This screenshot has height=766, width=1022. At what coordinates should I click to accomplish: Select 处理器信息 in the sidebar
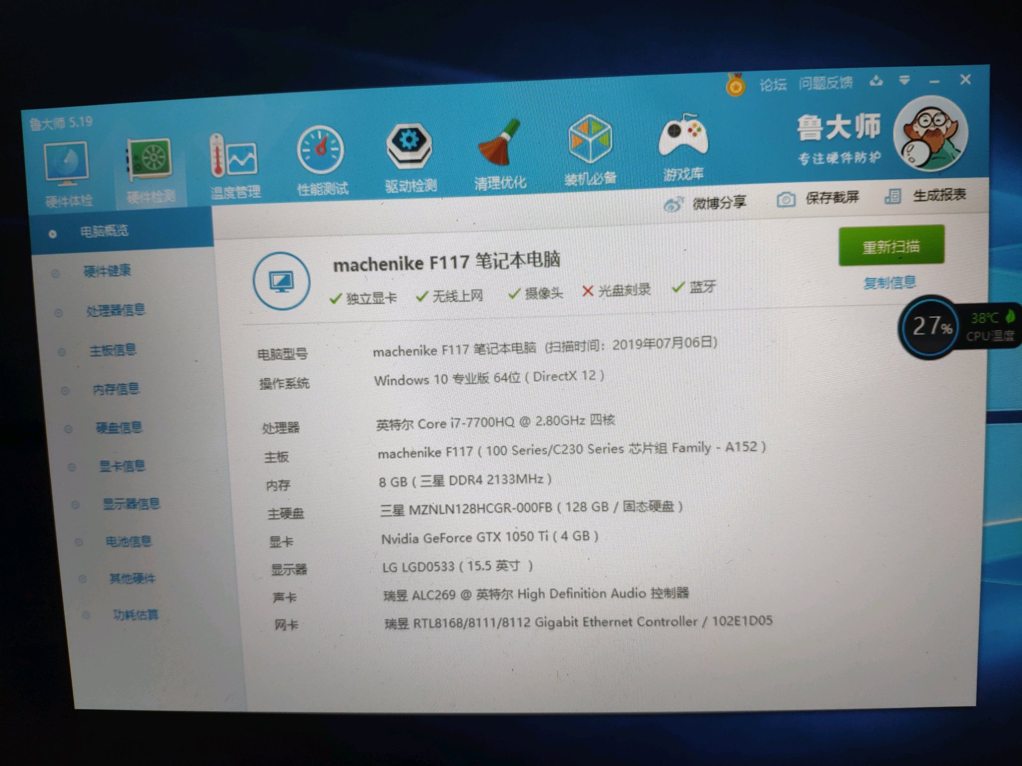[x=115, y=310]
